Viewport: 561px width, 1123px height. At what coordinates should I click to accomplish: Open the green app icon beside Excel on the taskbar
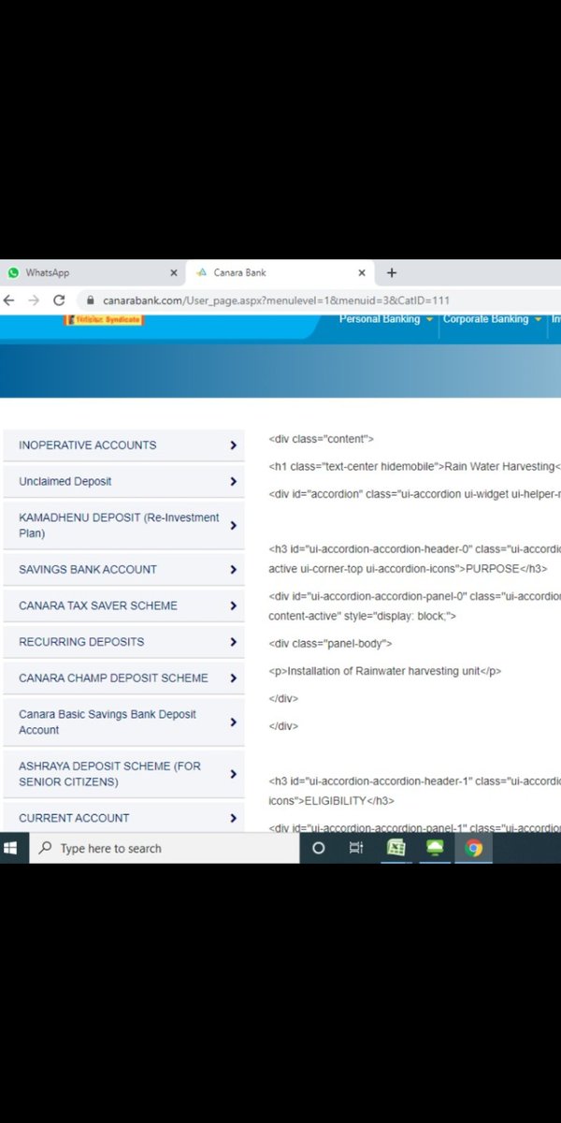click(435, 848)
